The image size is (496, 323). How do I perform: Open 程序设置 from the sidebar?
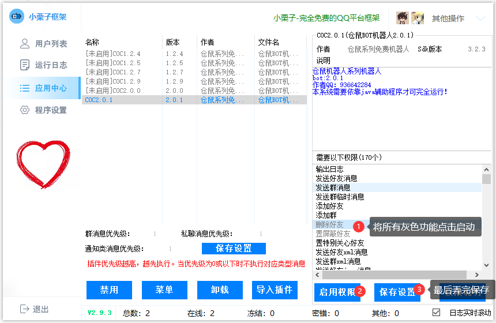tap(43, 110)
